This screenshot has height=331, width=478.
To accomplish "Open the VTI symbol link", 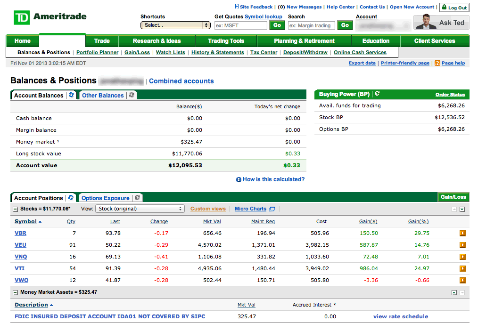I will coord(19,268).
